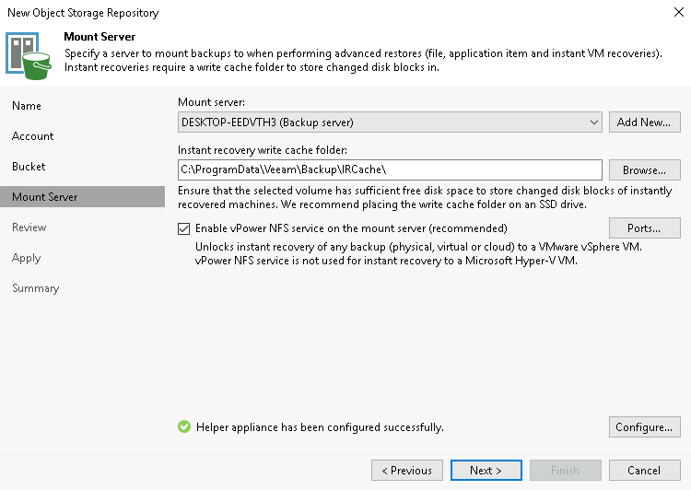Click the Add New... button
The height and width of the screenshot is (490, 691).
644,122
